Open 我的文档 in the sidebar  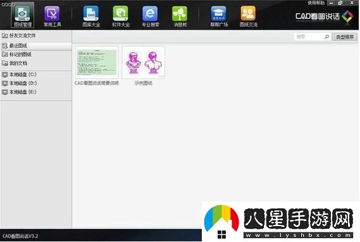(x=36, y=63)
